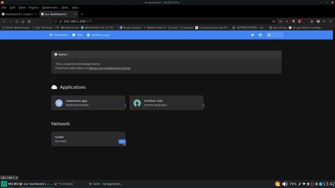Switch to the 'term - tony@rock6' taskbar window

(106, 184)
